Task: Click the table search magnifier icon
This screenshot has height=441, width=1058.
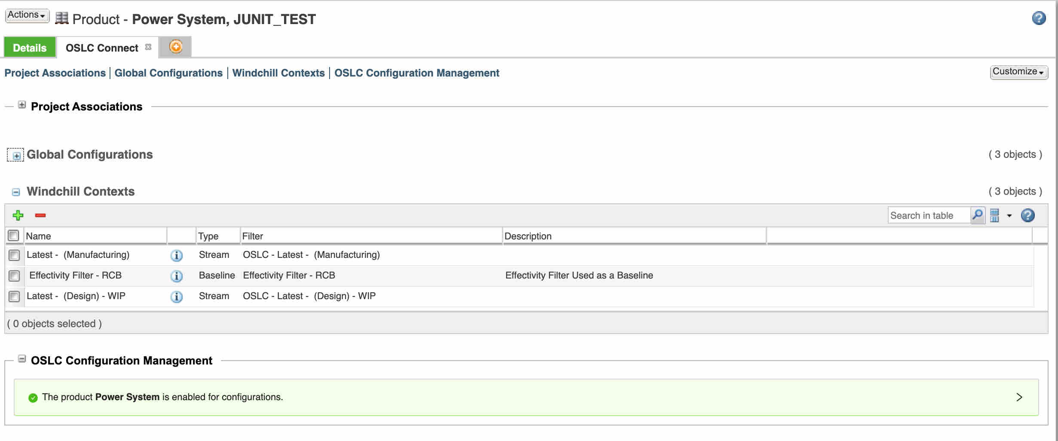Action: coord(977,215)
